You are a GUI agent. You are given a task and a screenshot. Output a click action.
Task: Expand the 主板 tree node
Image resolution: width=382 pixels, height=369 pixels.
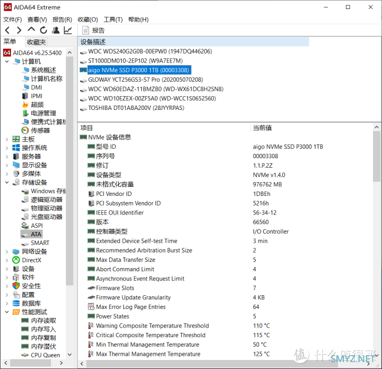point(7,140)
